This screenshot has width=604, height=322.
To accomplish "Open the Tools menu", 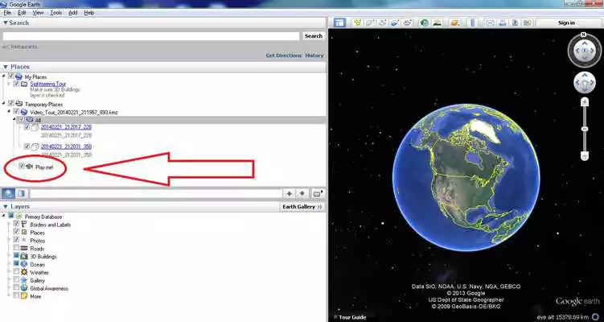I will click(x=55, y=13).
